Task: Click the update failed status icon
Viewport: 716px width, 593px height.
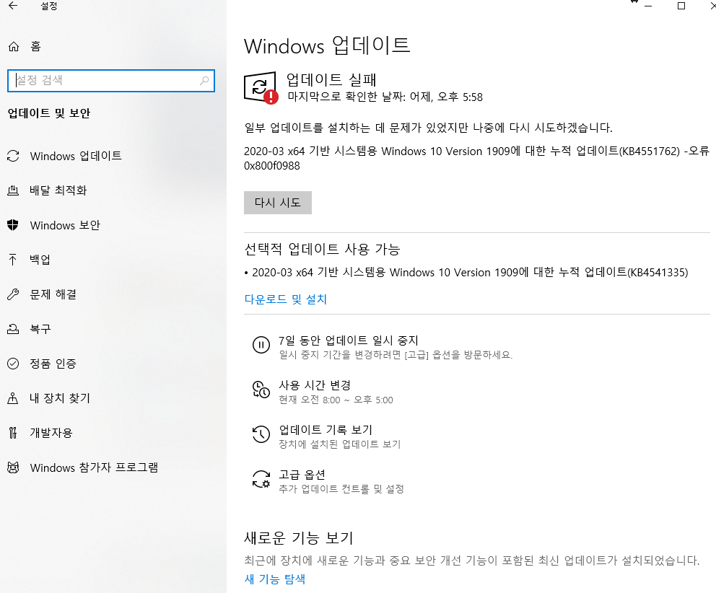Action: [261, 87]
